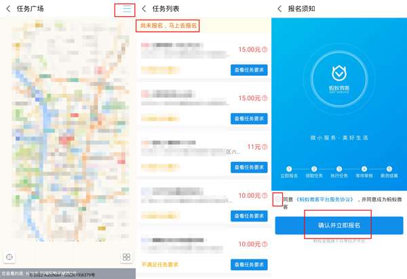407x279 pixels.
Task: Tap the help icon beside 11元
Action: click(x=265, y=147)
